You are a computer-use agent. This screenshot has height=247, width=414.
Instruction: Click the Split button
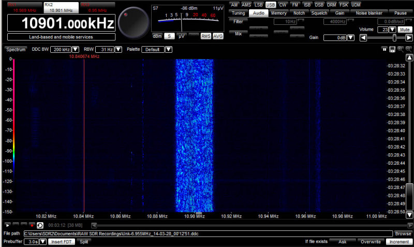coord(84,242)
